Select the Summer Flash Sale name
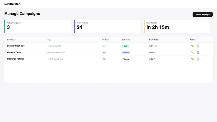This screenshot has width=217, height=122. pyautogui.click(x=16, y=46)
